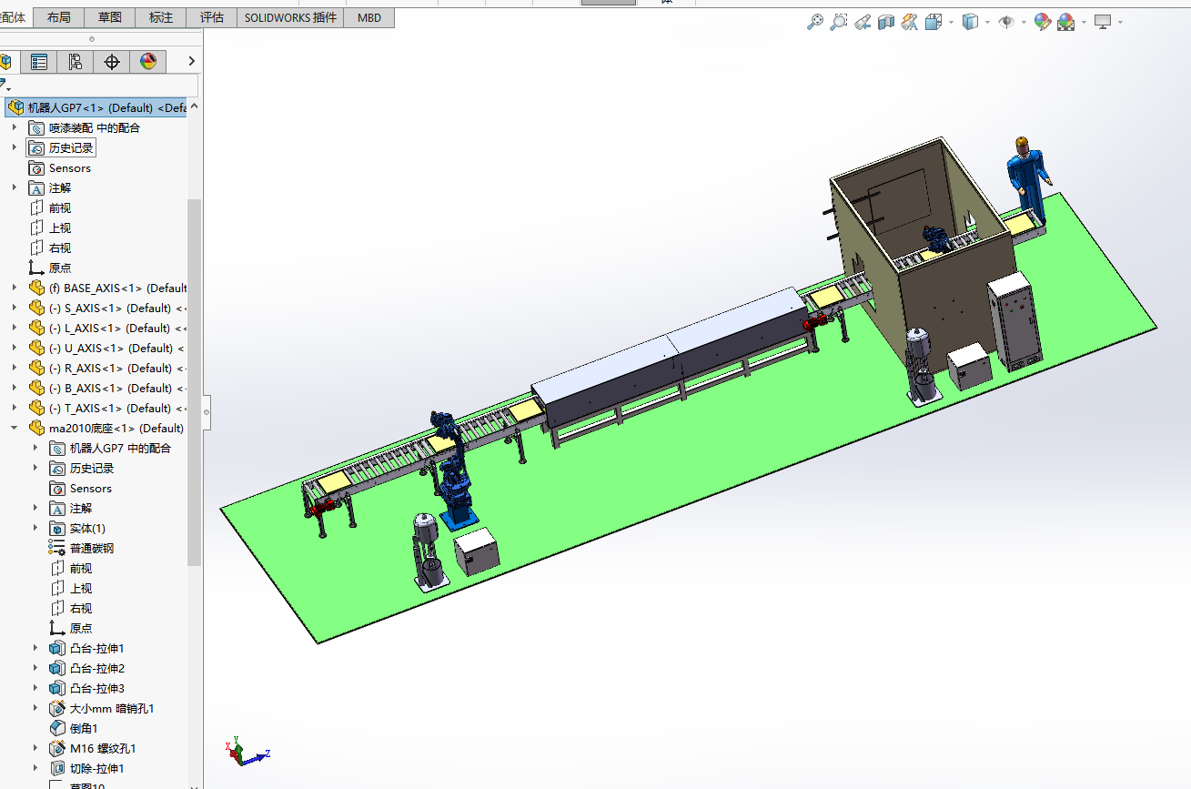Open the 标注 ribbon tab
Image resolution: width=1191 pixels, height=789 pixels.
161,17
